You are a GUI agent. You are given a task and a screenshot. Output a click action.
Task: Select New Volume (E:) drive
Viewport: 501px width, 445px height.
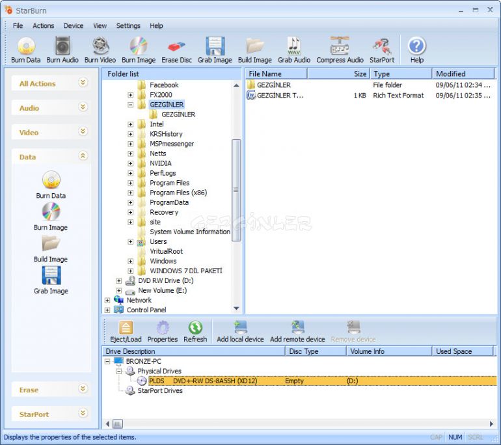(x=162, y=291)
